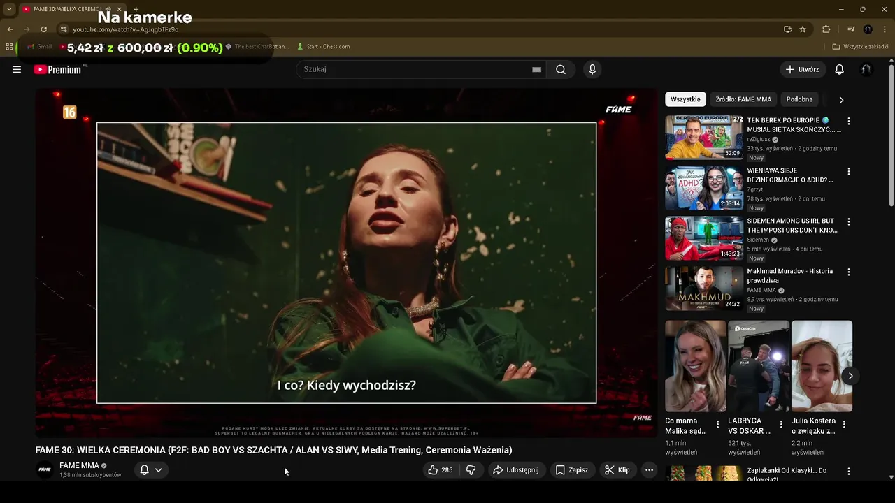Click the search magnifier button
The image size is (895, 503).
[x=561, y=69]
